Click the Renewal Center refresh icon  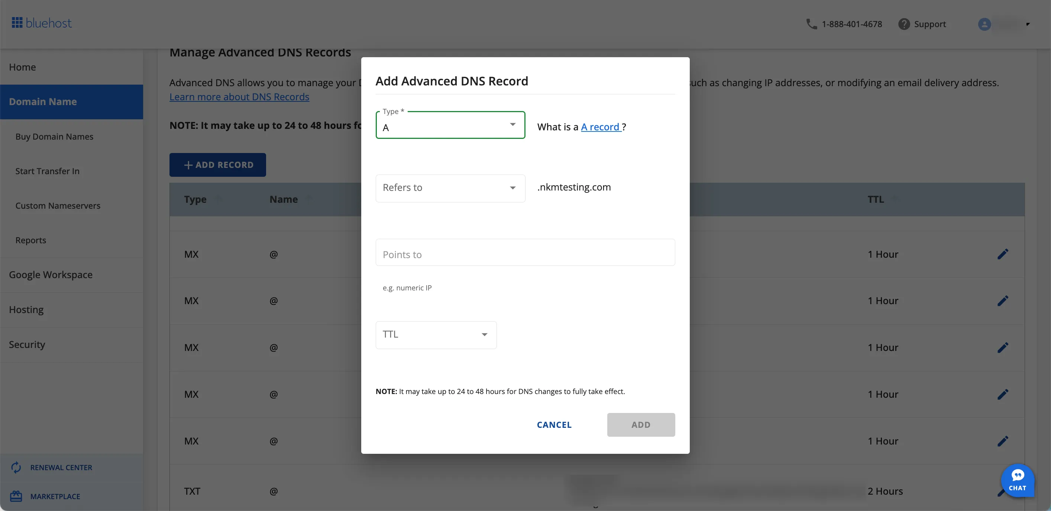tap(16, 467)
